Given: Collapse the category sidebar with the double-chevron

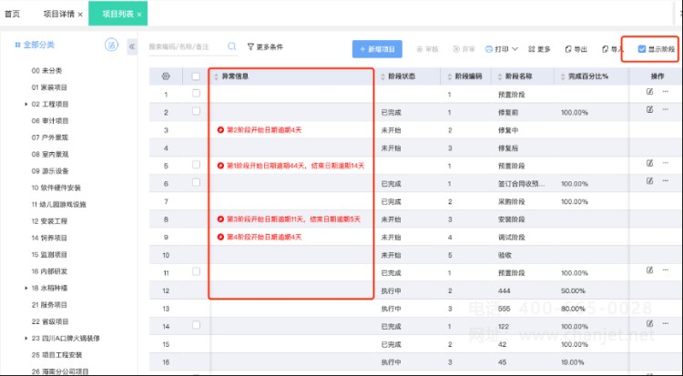Looking at the screenshot, I should [x=132, y=46].
